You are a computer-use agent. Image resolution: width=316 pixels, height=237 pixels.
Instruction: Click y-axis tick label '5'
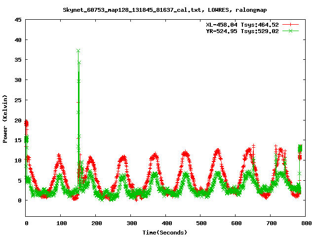[20, 181]
